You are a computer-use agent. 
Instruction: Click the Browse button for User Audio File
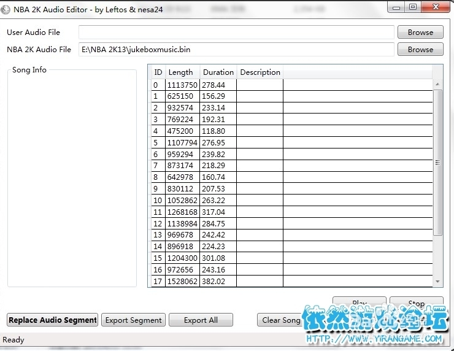click(x=420, y=32)
